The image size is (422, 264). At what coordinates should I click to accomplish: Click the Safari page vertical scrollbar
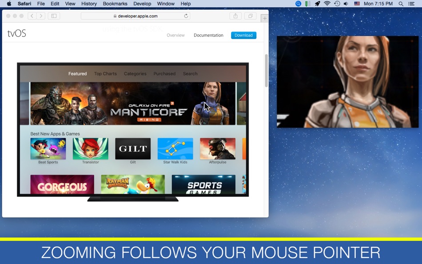[267, 71]
